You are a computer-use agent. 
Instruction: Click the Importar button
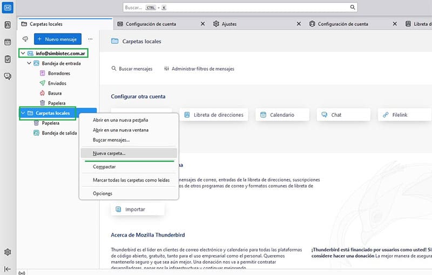(138, 210)
